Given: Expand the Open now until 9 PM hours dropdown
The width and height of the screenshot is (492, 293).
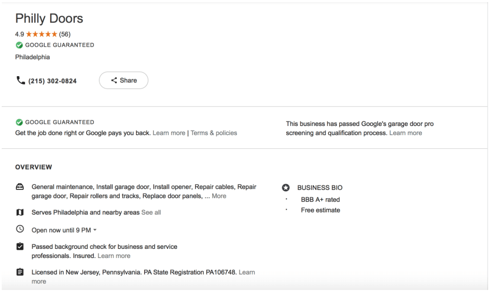Looking at the screenshot, I should tap(64, 230).
